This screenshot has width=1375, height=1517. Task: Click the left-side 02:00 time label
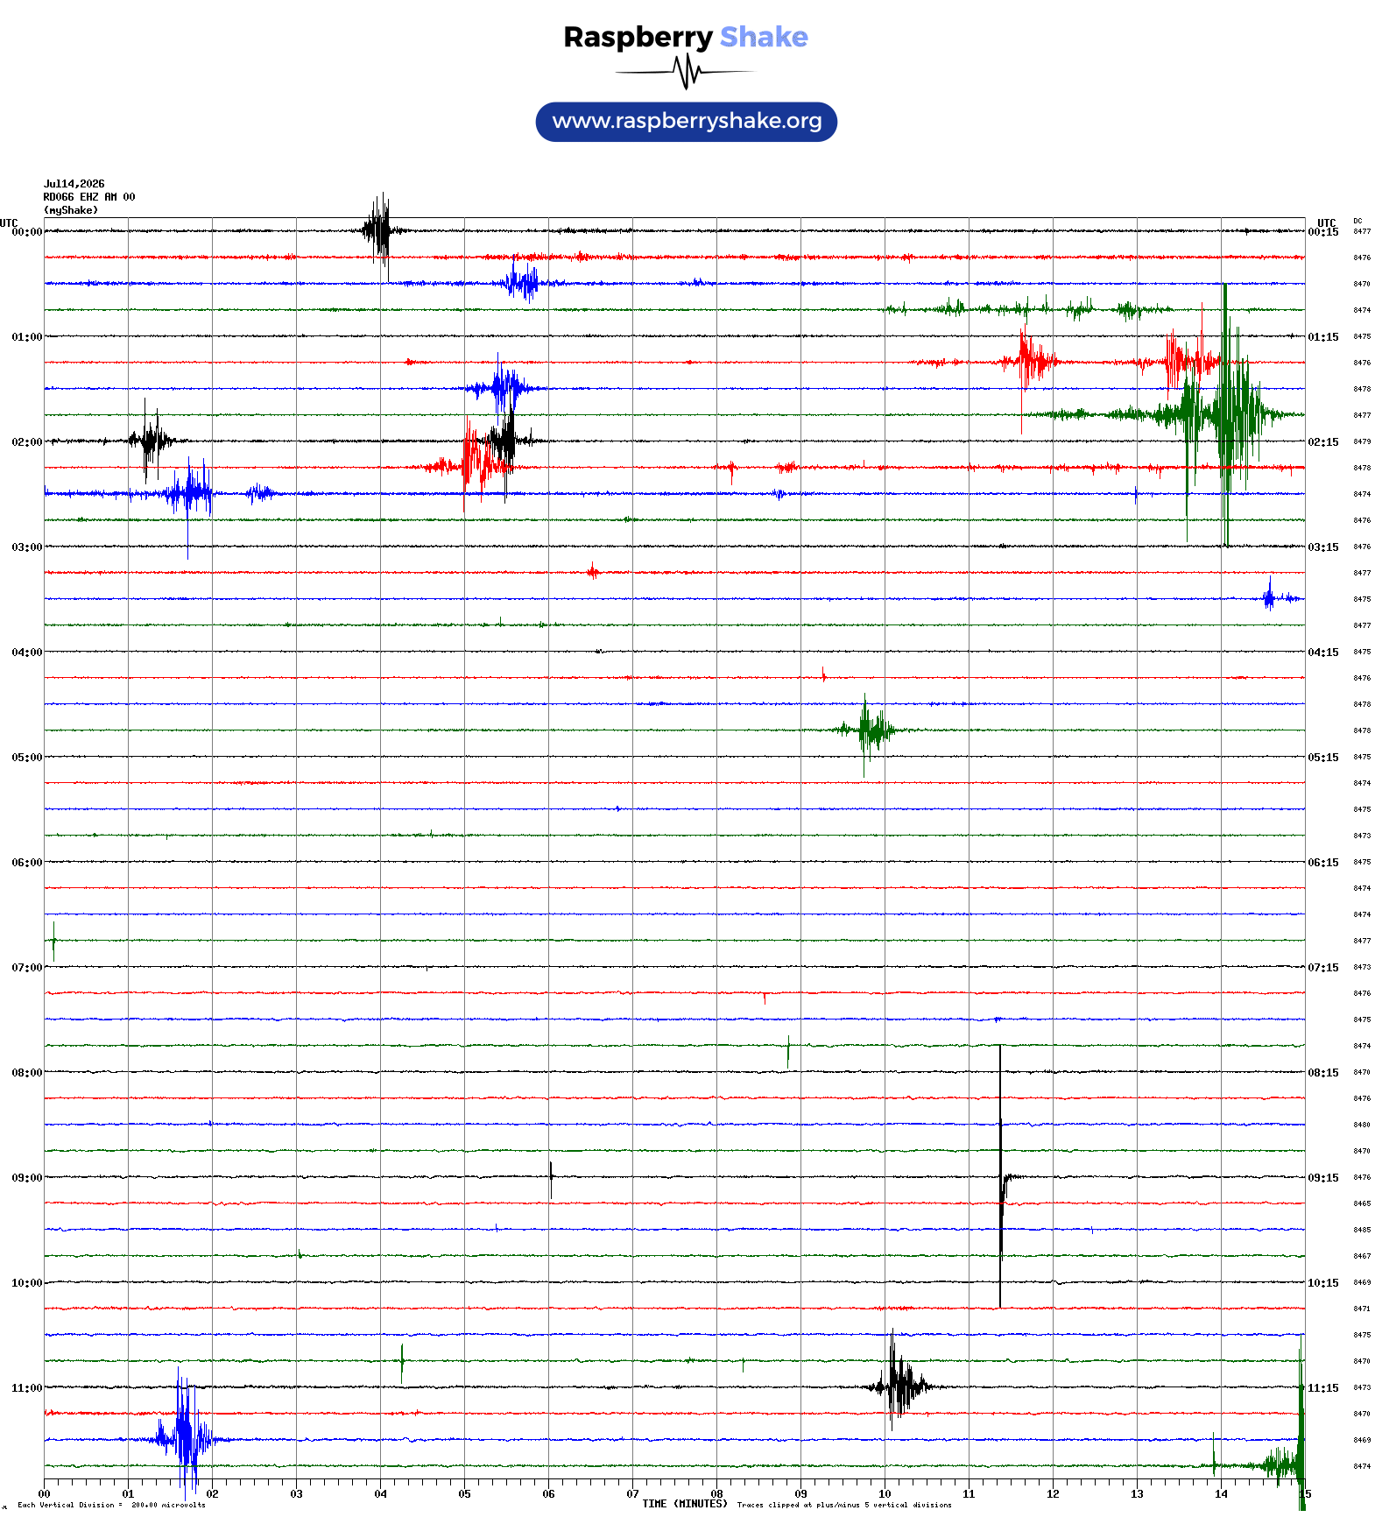[27, 442]
